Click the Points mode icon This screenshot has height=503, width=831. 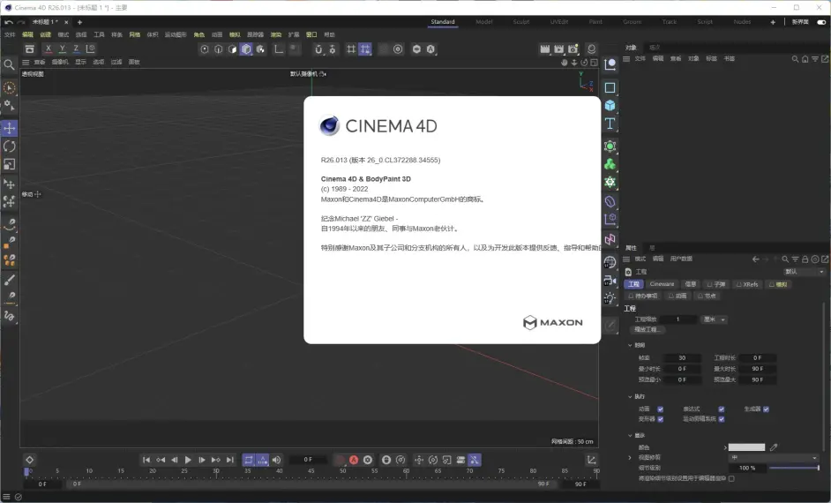click(205, 49)
